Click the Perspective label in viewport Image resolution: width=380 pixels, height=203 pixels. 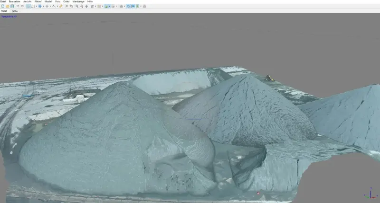9,17
